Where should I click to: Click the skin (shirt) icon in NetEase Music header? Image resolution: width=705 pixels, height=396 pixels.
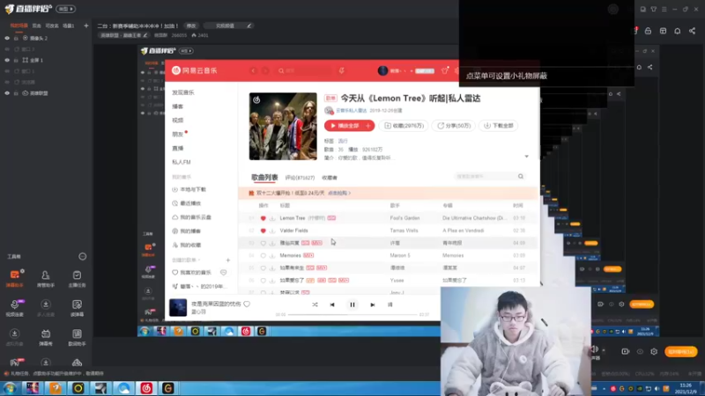tap(445, 70)
